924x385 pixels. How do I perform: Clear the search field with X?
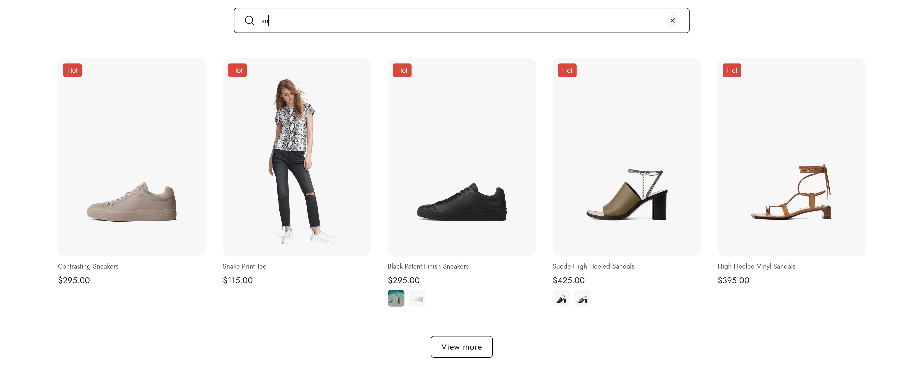tap(672, 20)
